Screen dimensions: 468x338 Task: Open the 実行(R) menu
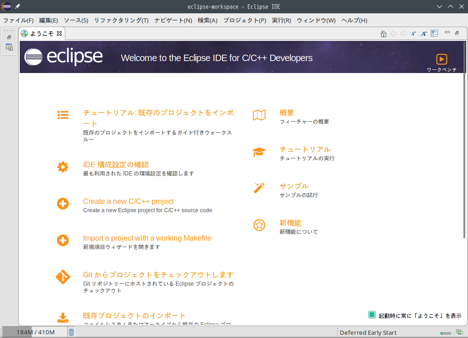point(281,20)
